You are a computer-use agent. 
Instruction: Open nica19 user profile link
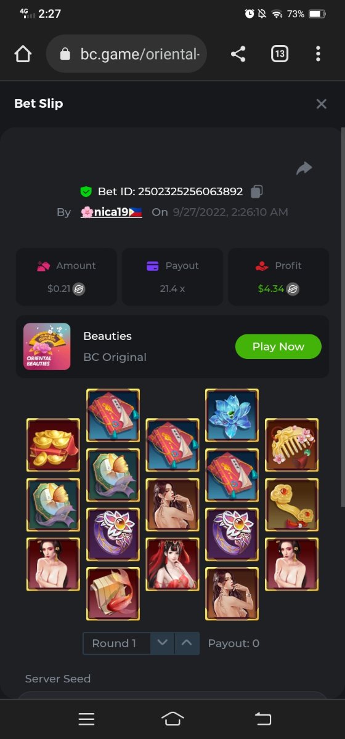tap(112, 212)
